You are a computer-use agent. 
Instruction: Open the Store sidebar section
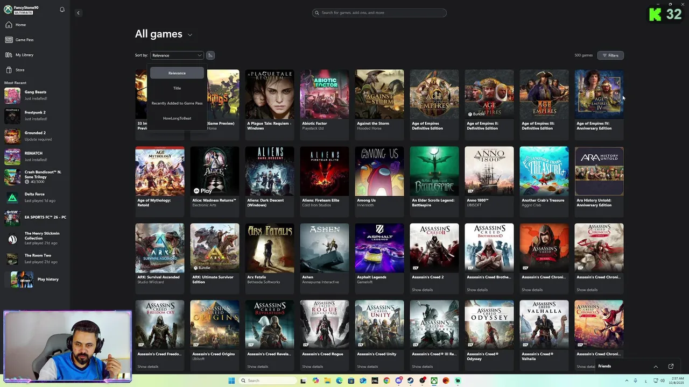pyautogui.click(x=35, y=70)
